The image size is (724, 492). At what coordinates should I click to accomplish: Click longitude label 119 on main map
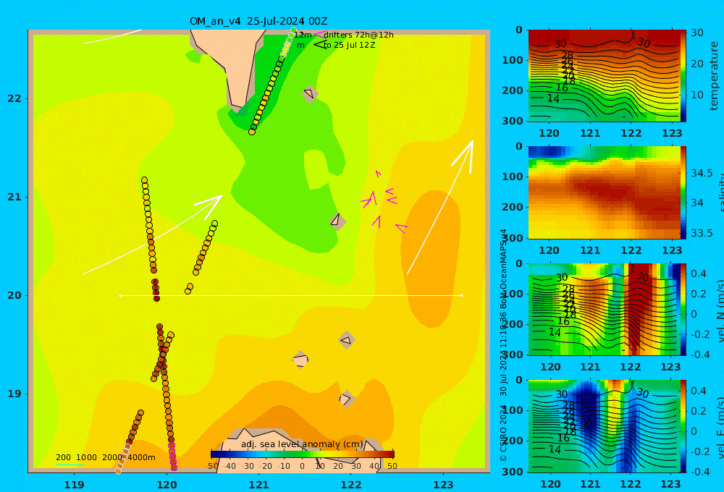75,485
